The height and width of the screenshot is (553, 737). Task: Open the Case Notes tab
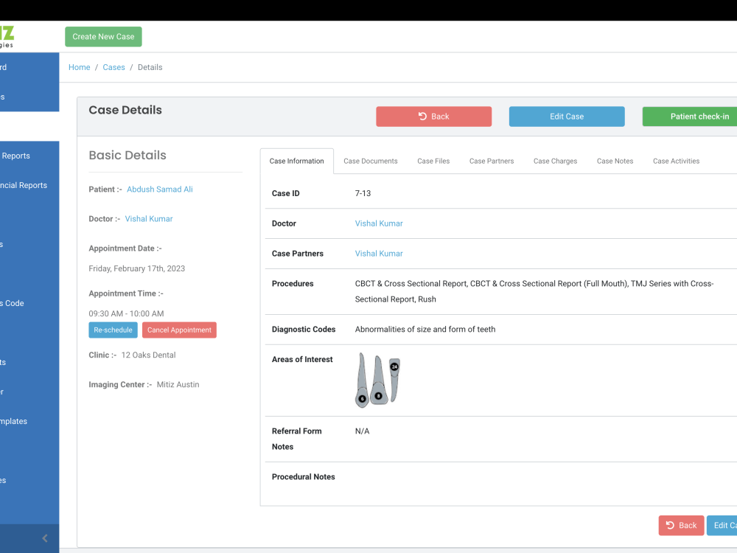click(x=615, y=161)
